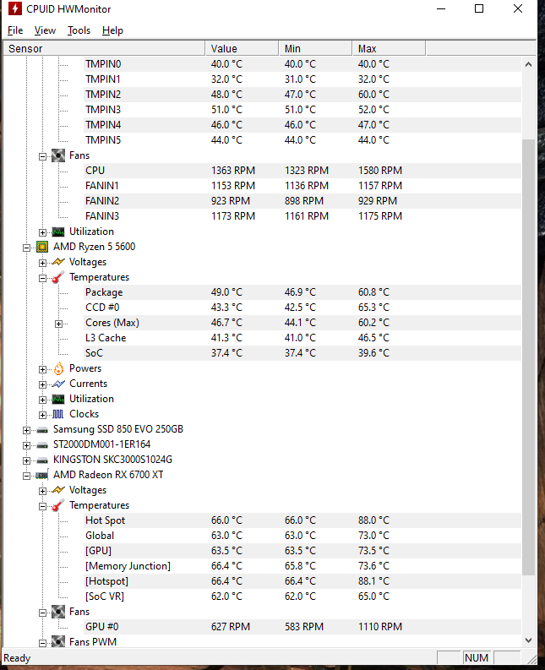
Task: Collapse the motherboard Fans section
Action: pos(42,156)
